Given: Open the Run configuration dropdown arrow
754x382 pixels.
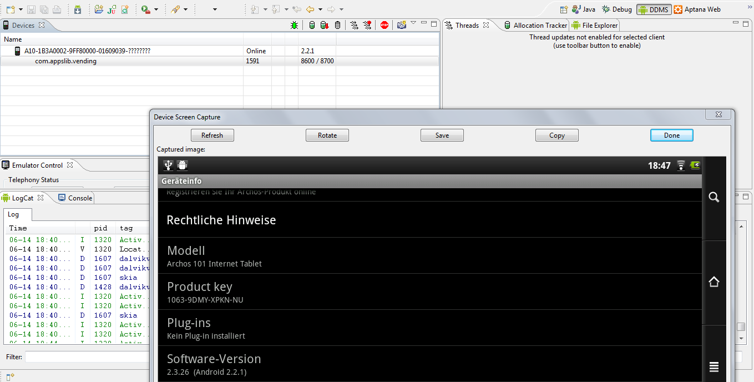Looking at the screenshot, I should 156,9.
